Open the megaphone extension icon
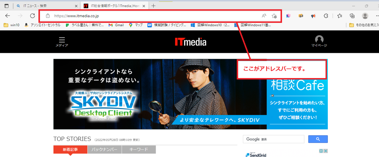Viewport: 379px width, 157px height. point(313,16)
